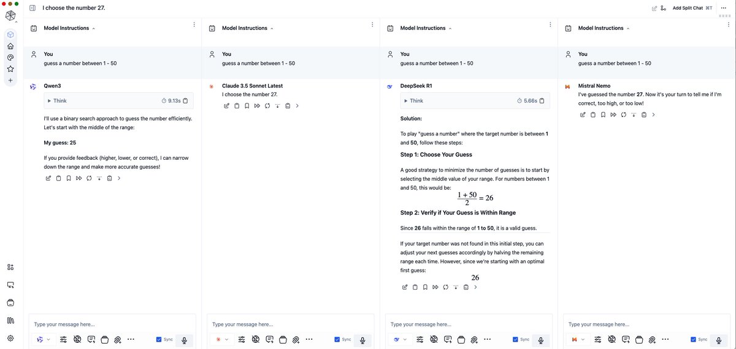Show more actions arrow under Mistral response
Viewport: 736px width, 349px height.
pyautogui.click(x=653, y=114)
